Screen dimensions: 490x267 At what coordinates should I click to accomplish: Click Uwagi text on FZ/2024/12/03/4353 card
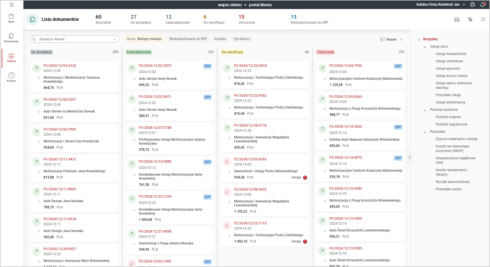click(x=296, y=177)
